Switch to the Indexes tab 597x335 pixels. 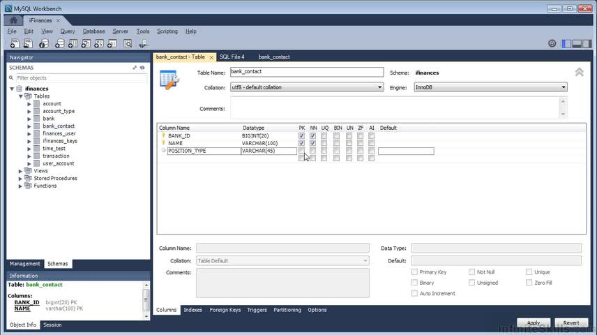click(192, 310)
